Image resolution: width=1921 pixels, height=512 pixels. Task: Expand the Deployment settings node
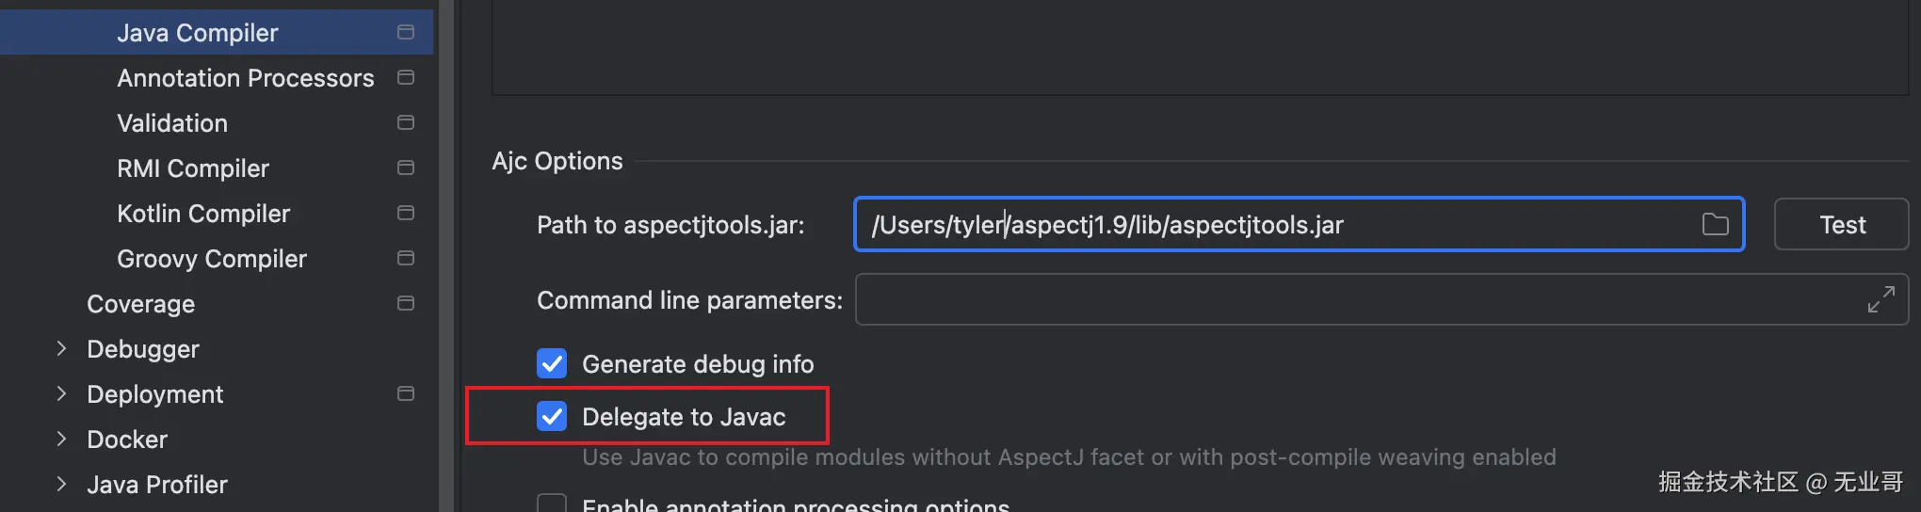61,393
